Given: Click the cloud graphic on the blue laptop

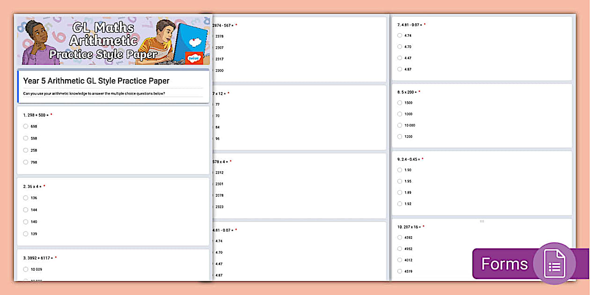Looking at the screenshot, I should [x=194, y=41].
